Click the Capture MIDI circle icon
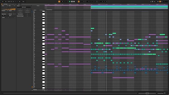 tap(84, 2)
